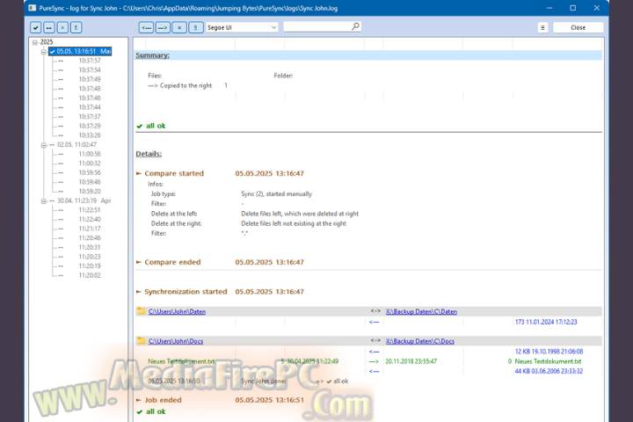Maximize the PureSync log window
Screen dimensions: 633x422
(573, 8)
